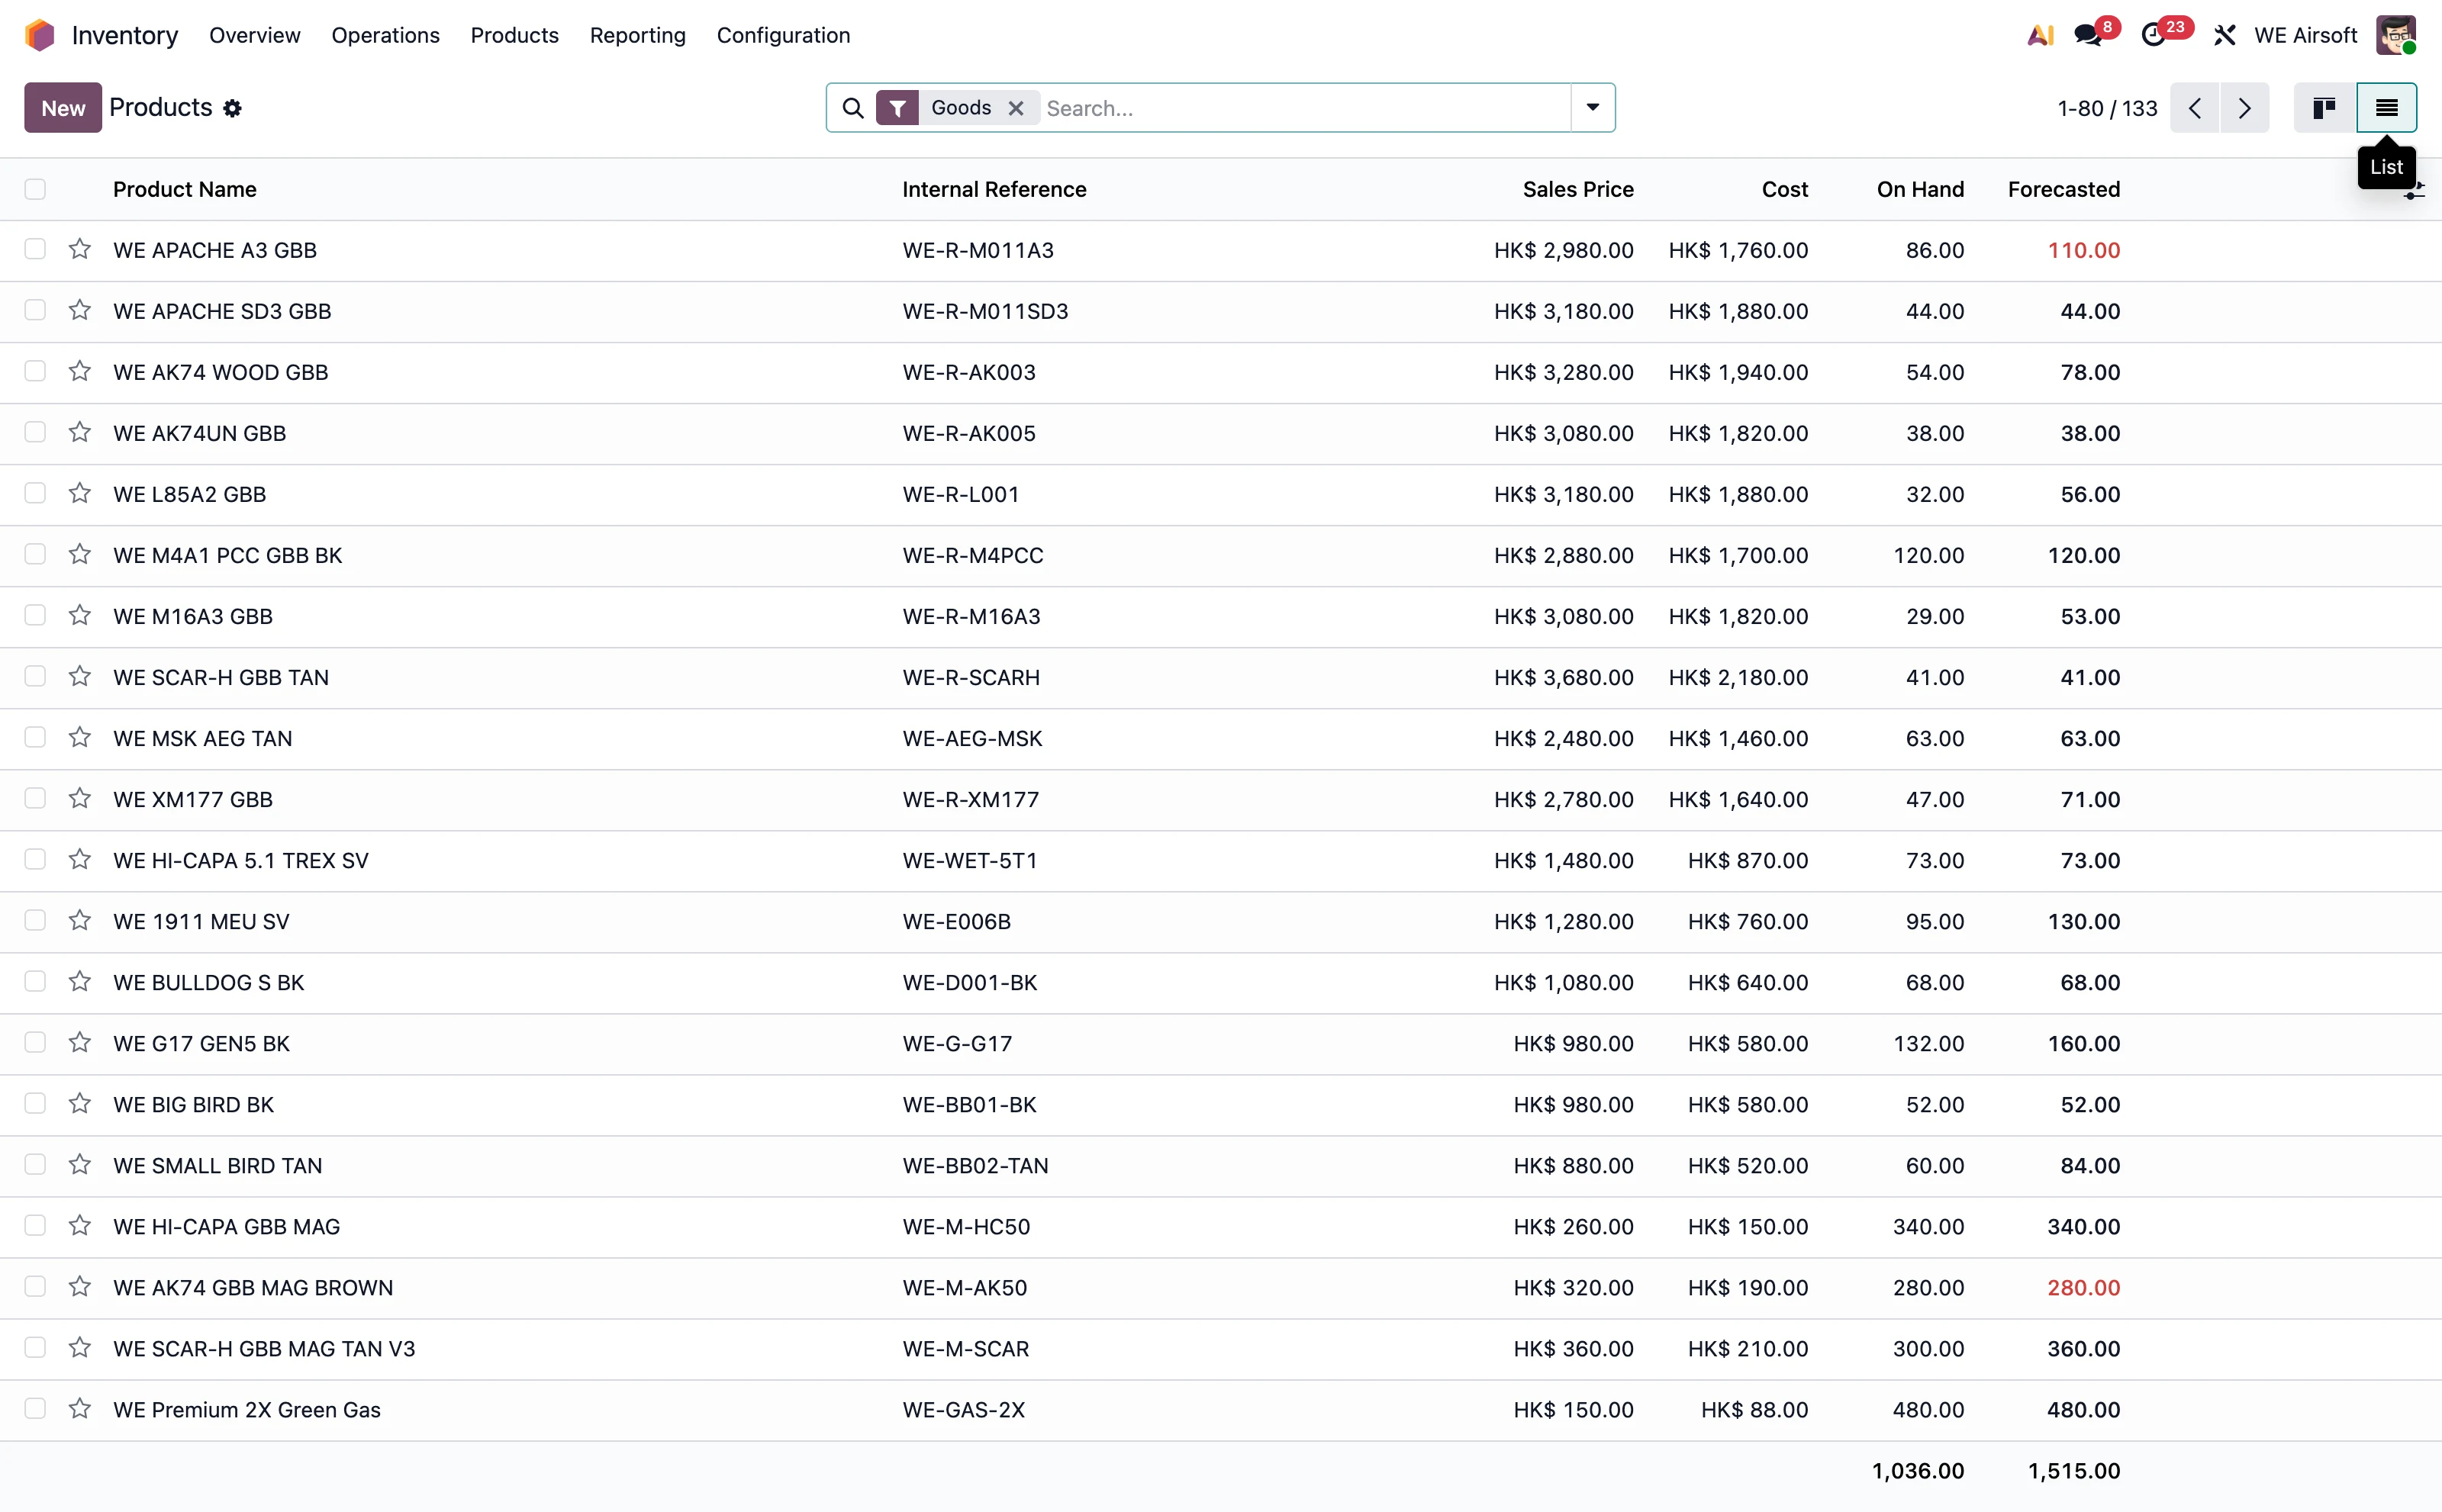Sort by Cost column header

[1785, 189]
